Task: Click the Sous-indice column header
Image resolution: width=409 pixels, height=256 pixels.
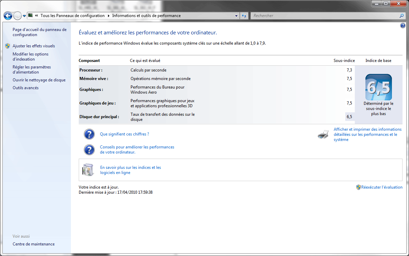Action: tap(344, 61)
